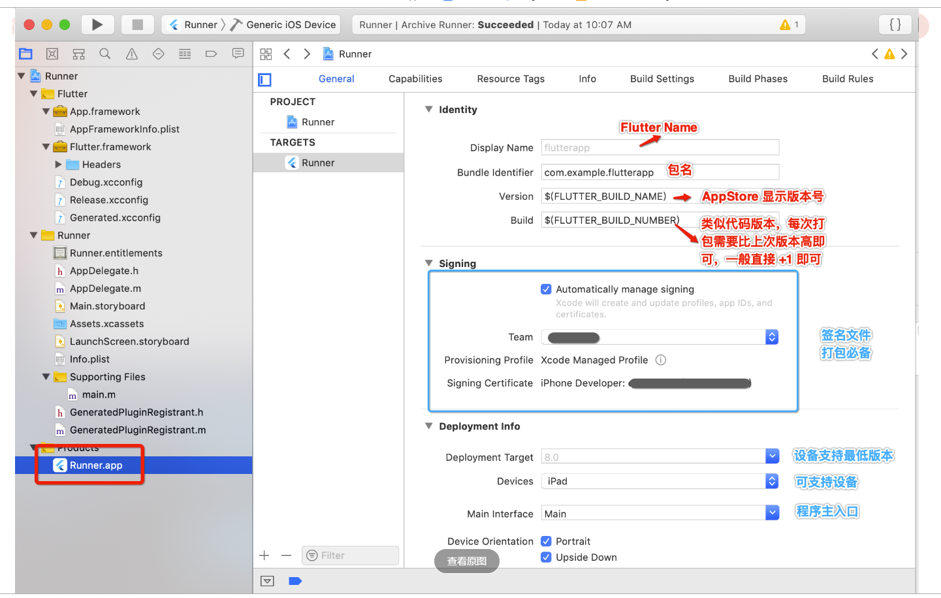This screenshot has height=598, width=941.
Task: Show Provisioning Profile info icon
Action: (661, 360)
